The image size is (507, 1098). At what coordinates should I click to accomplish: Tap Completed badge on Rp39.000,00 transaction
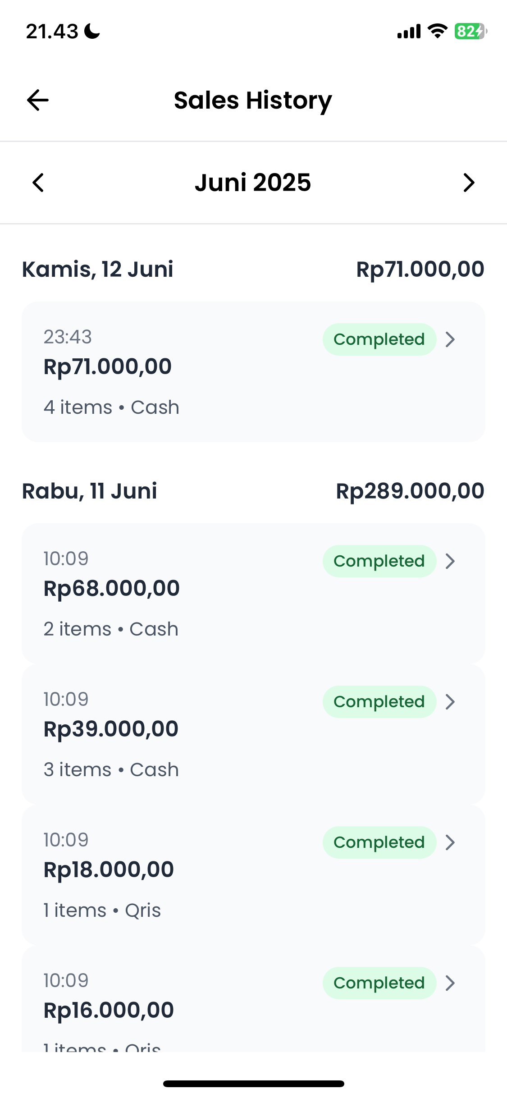click(379, 702)
